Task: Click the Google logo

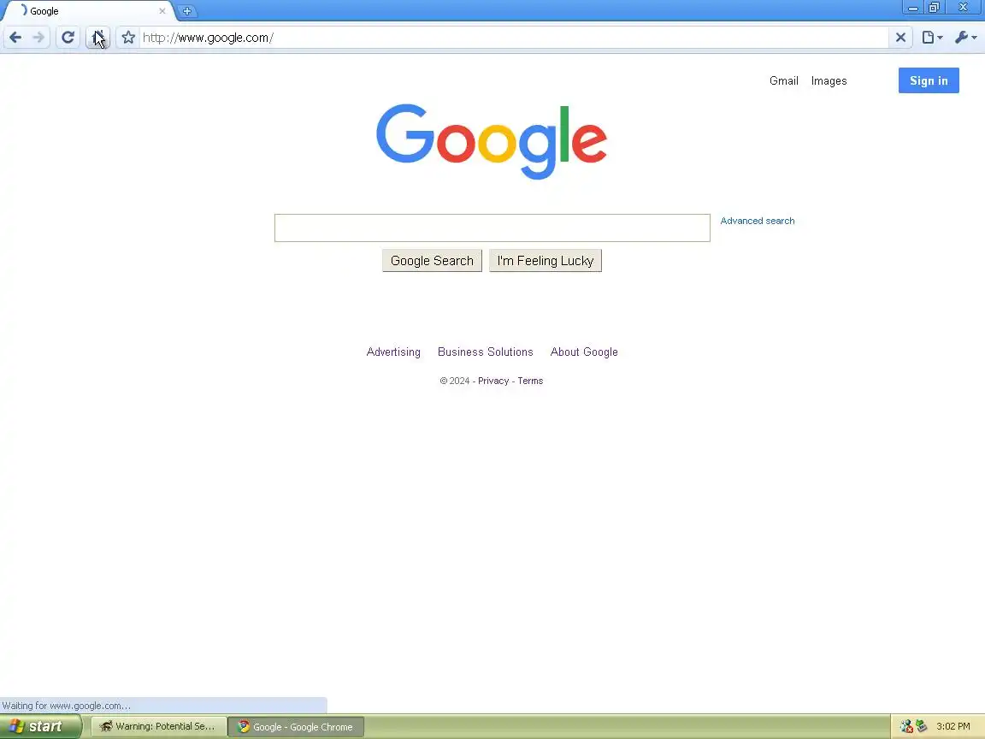Action: [492, 141]
